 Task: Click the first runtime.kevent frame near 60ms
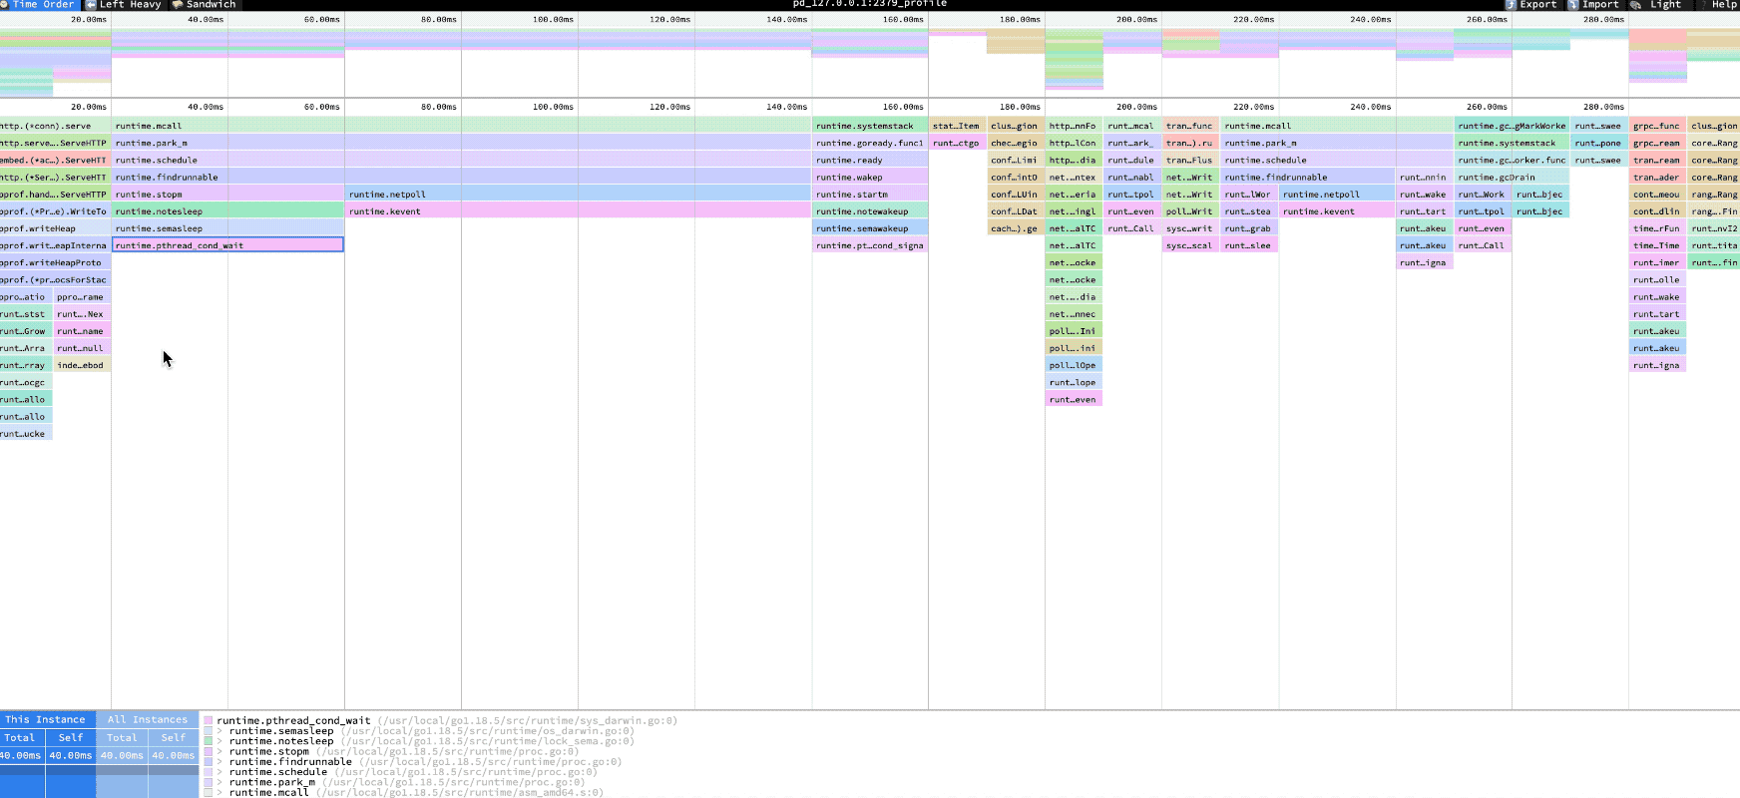[x=579, y=211]
